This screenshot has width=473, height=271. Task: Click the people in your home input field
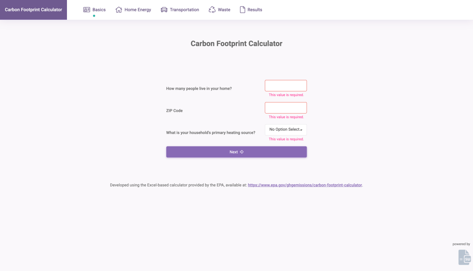click(285, 85)
